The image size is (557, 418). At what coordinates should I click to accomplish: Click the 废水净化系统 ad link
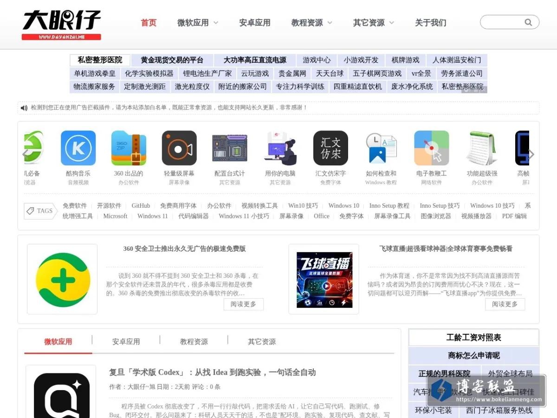412,86
